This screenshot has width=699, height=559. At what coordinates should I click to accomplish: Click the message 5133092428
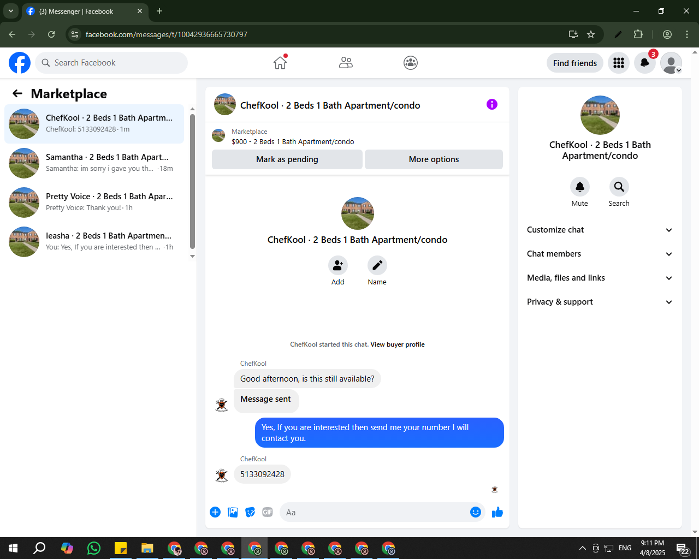(x=262, y=474)
